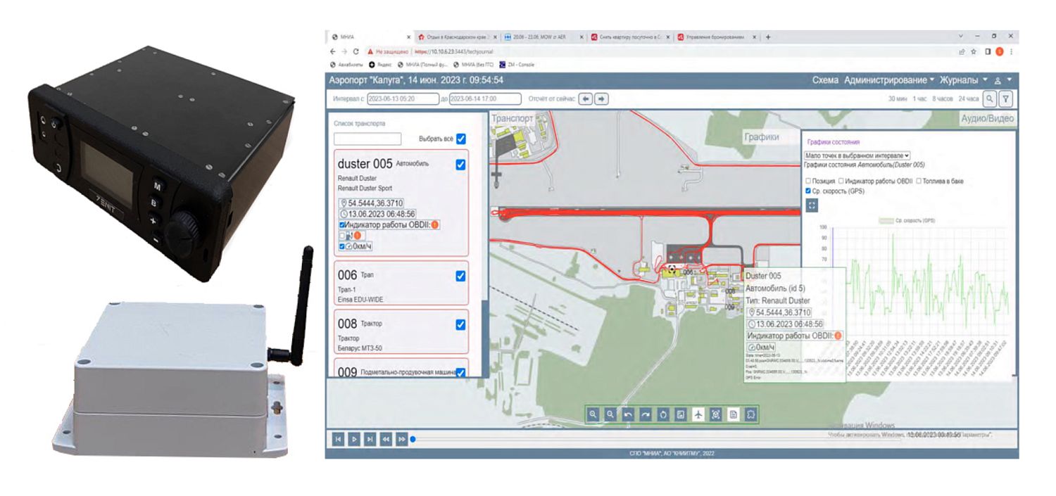Image resolution: width=1056 pixels, height=496 pixels.
Task: Toggle the 0км/ч speed checkbox in duster card
Action: point(342,247)
